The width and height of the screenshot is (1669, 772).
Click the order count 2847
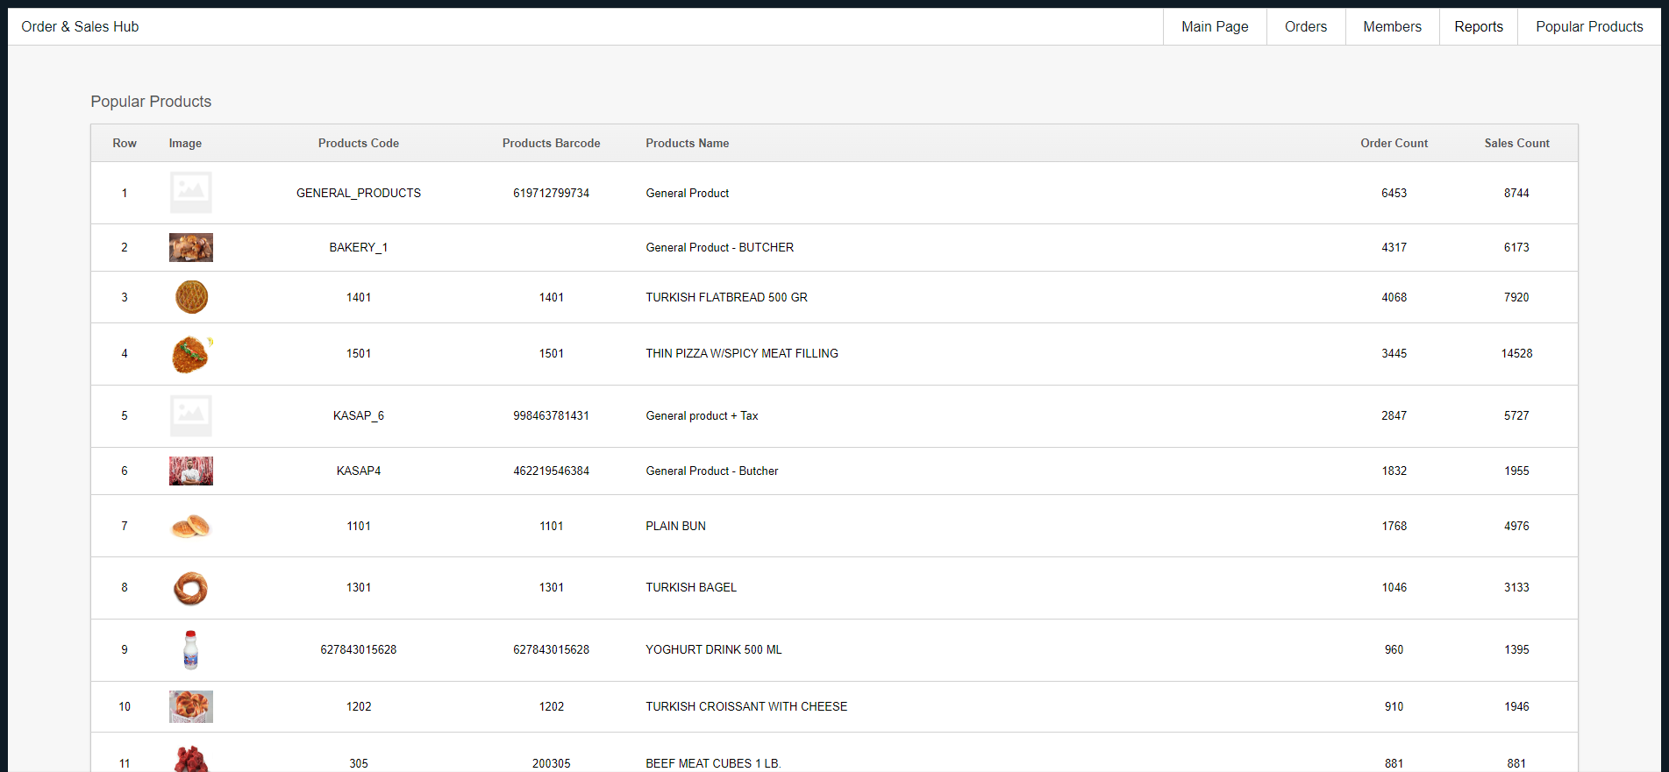click(1394, 415)
